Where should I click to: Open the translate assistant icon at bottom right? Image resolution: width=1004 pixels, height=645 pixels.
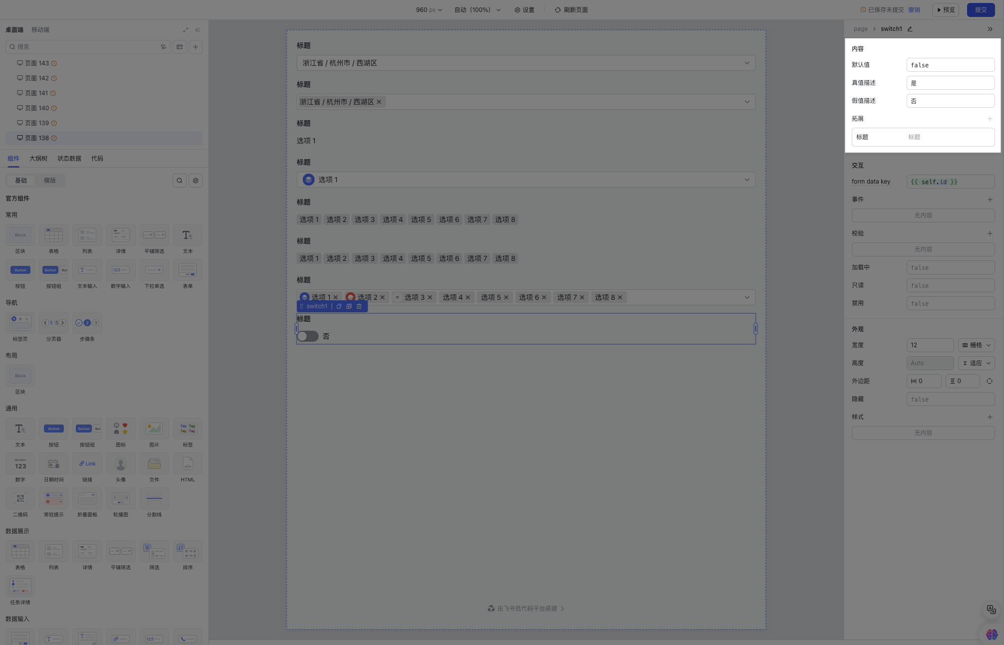[x=992, y=610]
